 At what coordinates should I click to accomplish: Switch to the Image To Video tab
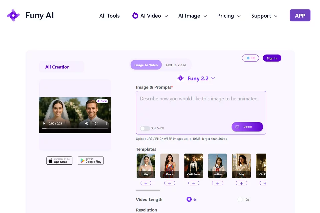coord(146,65)
